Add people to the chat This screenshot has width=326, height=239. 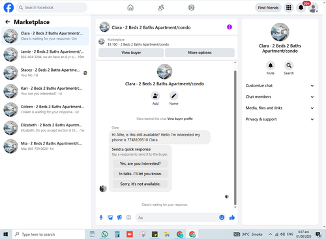[155, 96]
